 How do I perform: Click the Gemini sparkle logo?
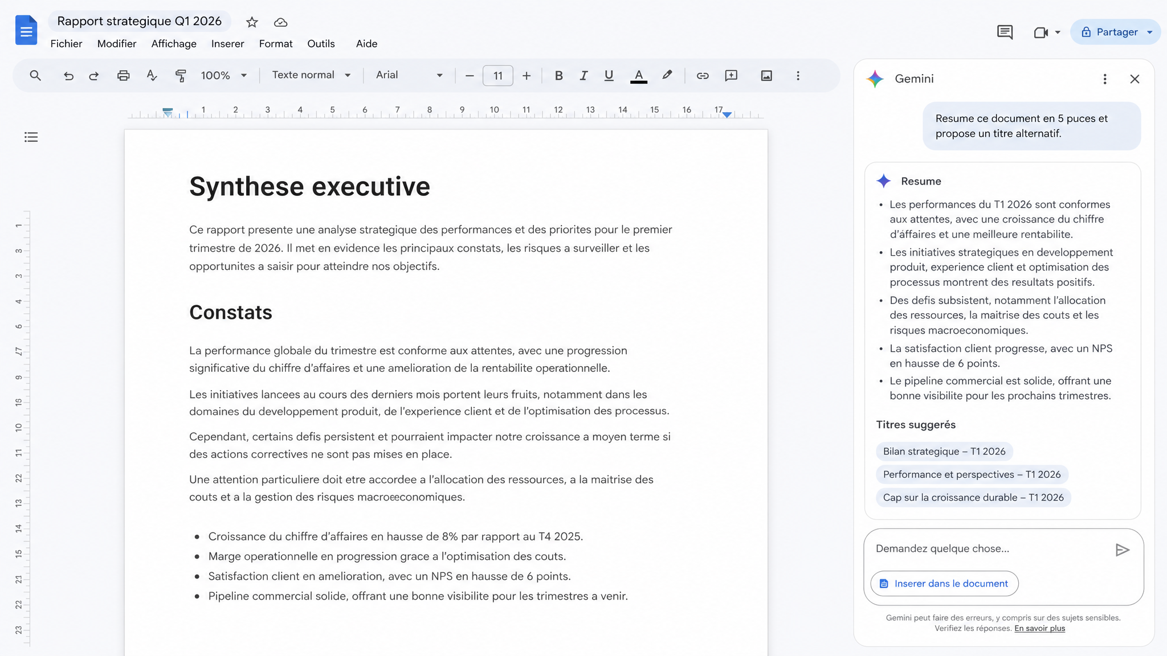(875, 79)
